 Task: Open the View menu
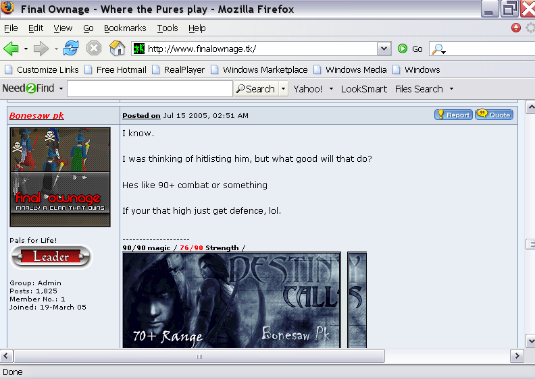63,28
